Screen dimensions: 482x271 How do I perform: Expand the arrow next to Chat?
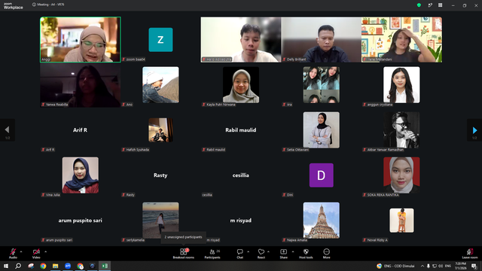tap(248, 251)
